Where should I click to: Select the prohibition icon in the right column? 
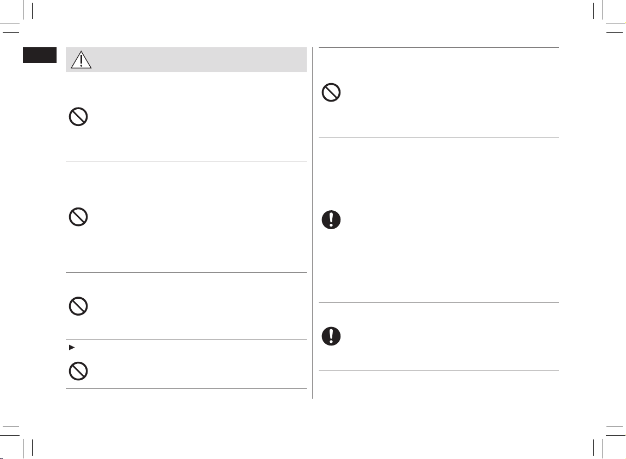331,92
